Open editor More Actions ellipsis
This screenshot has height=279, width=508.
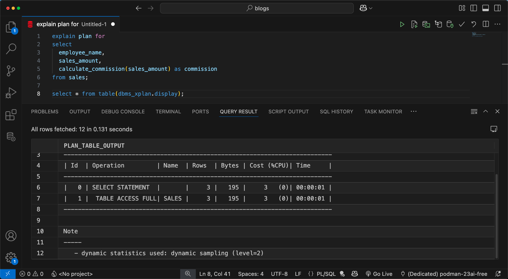pyautogui.click(x=497, y=24)
